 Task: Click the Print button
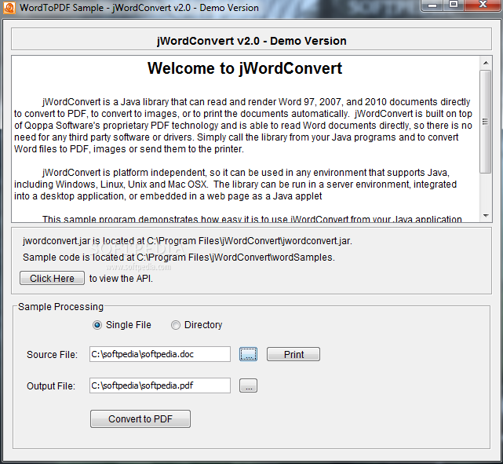[x=293, y=354]
